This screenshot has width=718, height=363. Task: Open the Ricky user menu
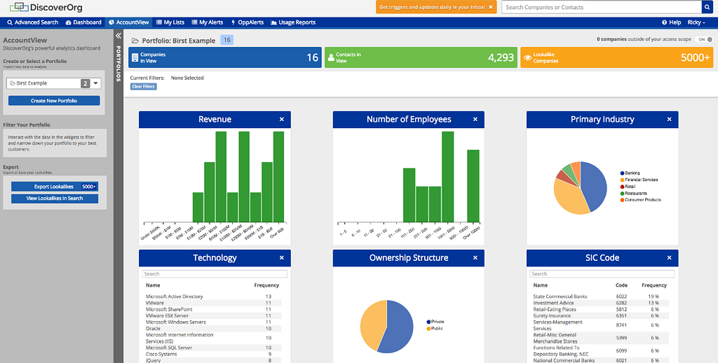click(696, 22)
